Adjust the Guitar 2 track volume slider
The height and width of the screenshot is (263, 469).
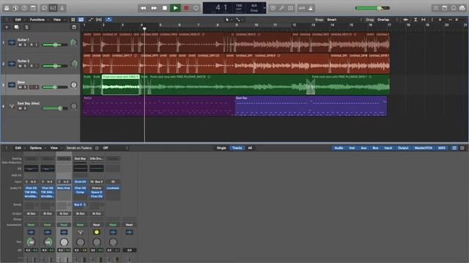(55, 66)
